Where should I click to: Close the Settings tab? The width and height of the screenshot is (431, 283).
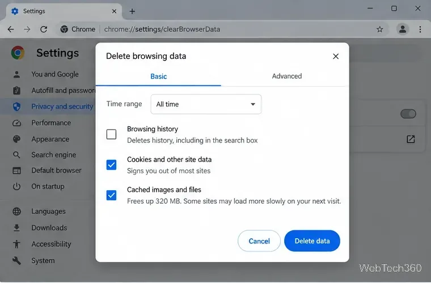click(x=114, y=11)
